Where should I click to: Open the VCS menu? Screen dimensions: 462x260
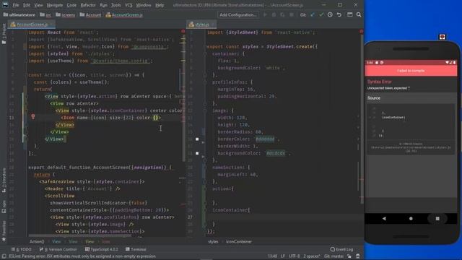pos(128,5)
